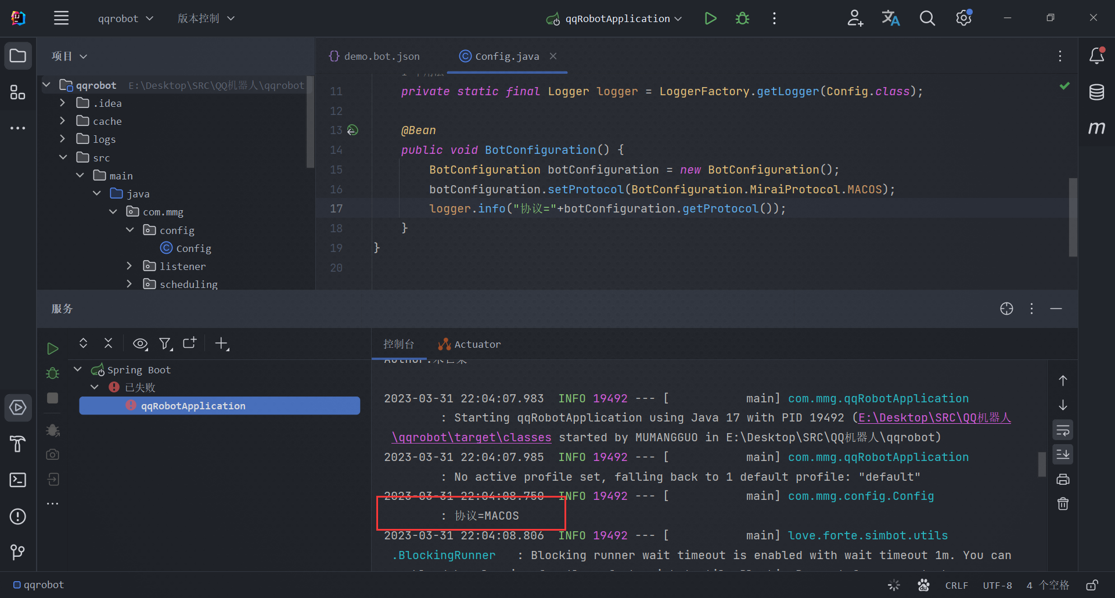The image size is (1115, 598).
Task: Run qqRobotApplication with the green play button
Action: coord(710,18)
